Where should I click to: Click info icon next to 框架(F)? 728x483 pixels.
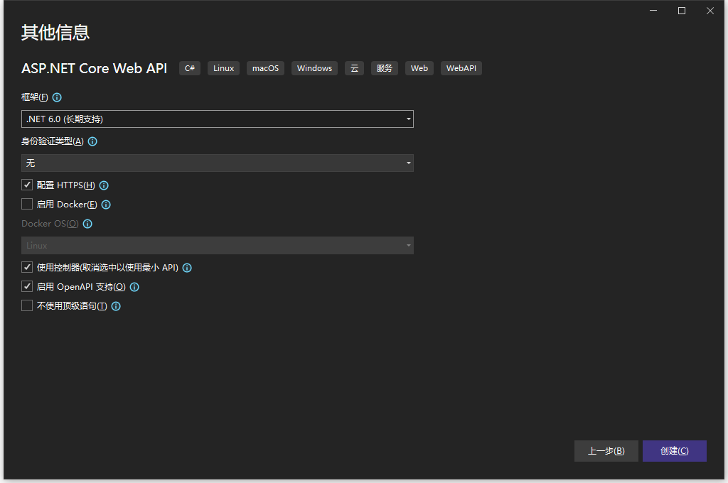click(x=57, y=97)
